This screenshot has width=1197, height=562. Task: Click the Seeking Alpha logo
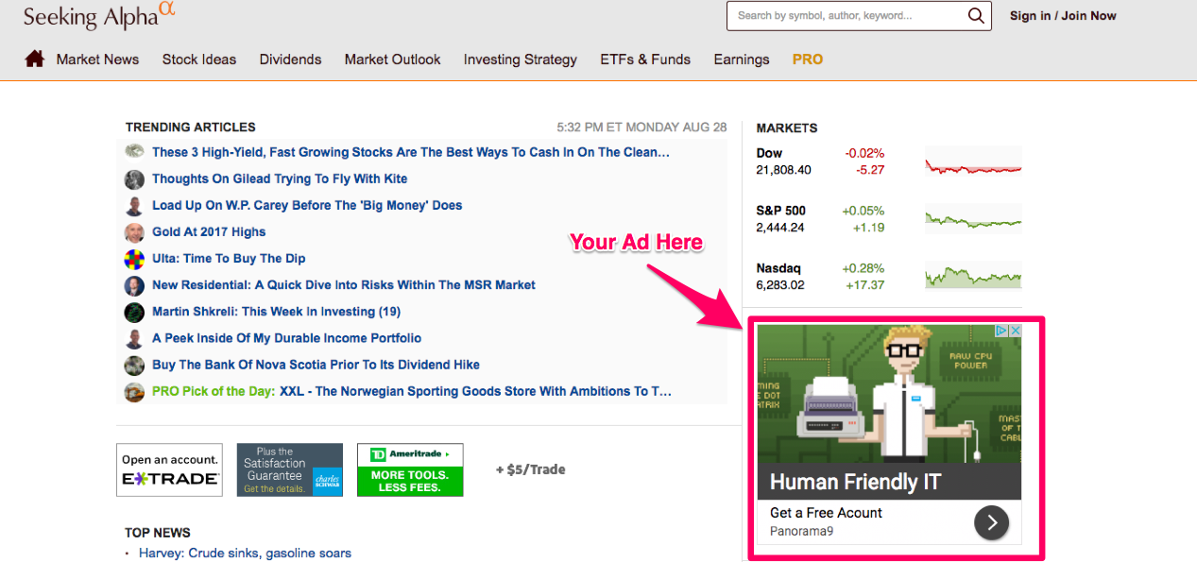[99, 14]
